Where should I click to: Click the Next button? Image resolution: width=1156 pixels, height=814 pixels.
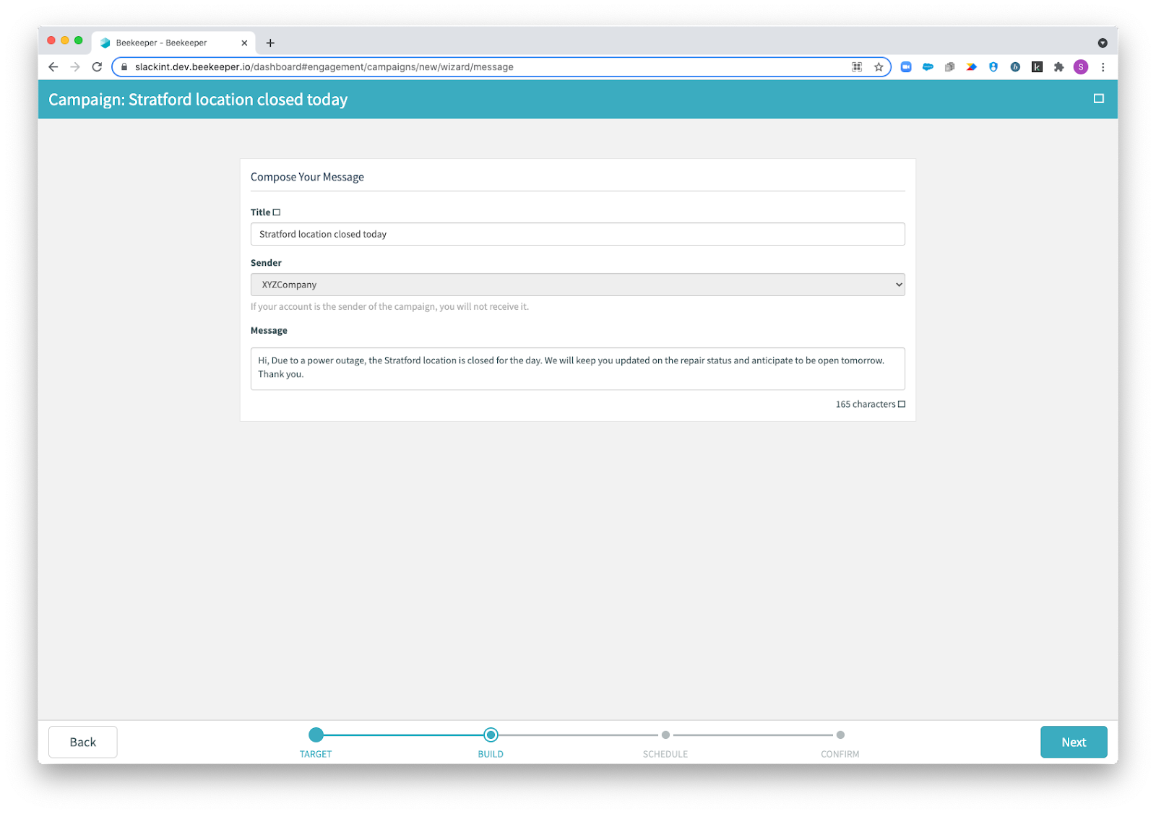[x=1073, y=742]
